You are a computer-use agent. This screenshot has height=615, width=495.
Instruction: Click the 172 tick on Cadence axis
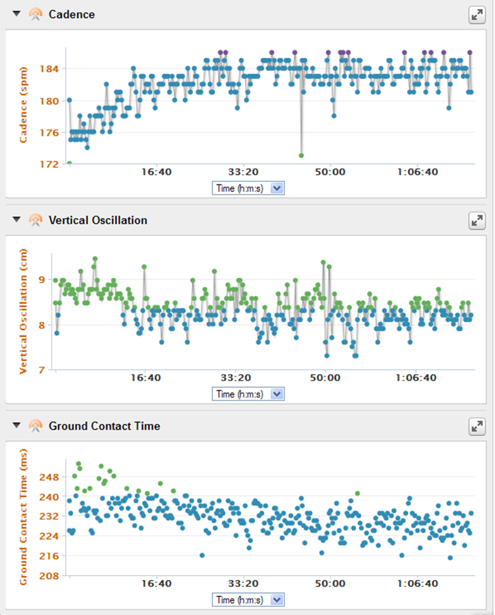point(49,164)
